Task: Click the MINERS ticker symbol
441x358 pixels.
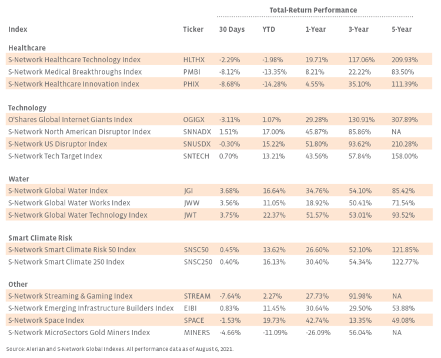Action: (196, 332)
